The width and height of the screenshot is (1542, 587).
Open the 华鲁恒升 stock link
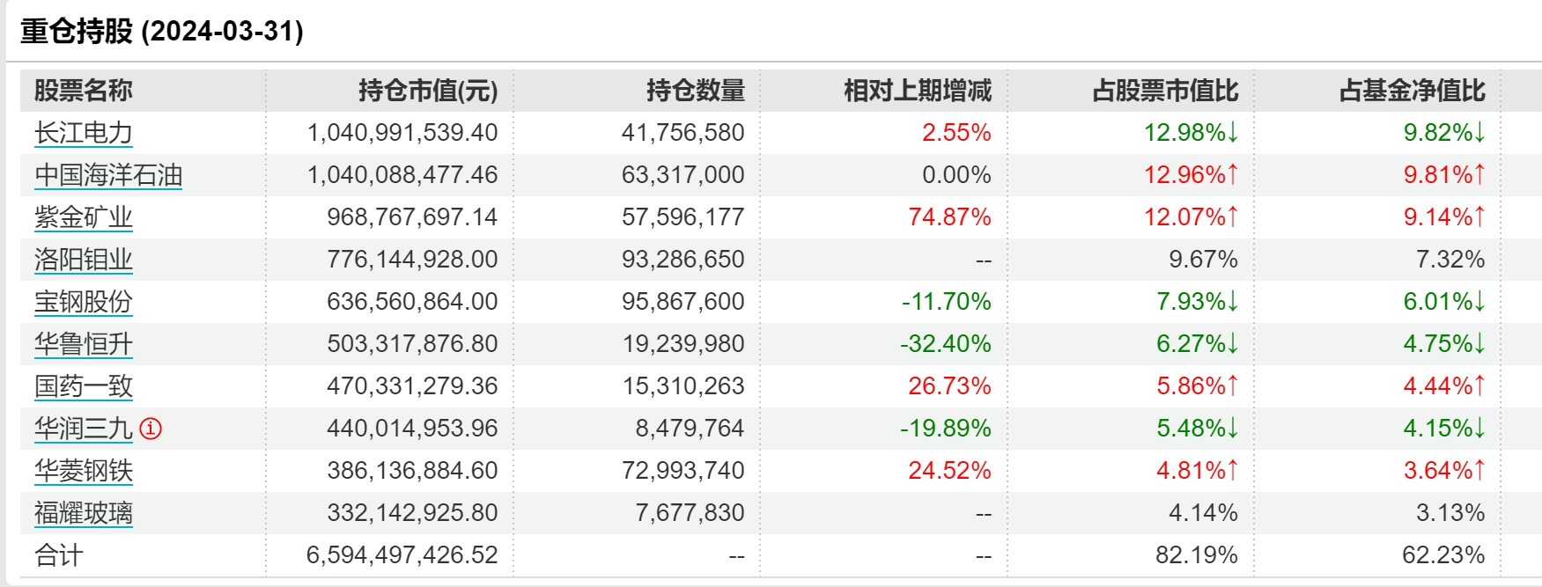[84, 344]
